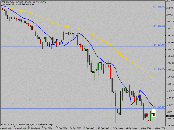The width and height of the screenshot is (174, 130).
Task: Click the bar end countdown text
Action: coord(18,4)
